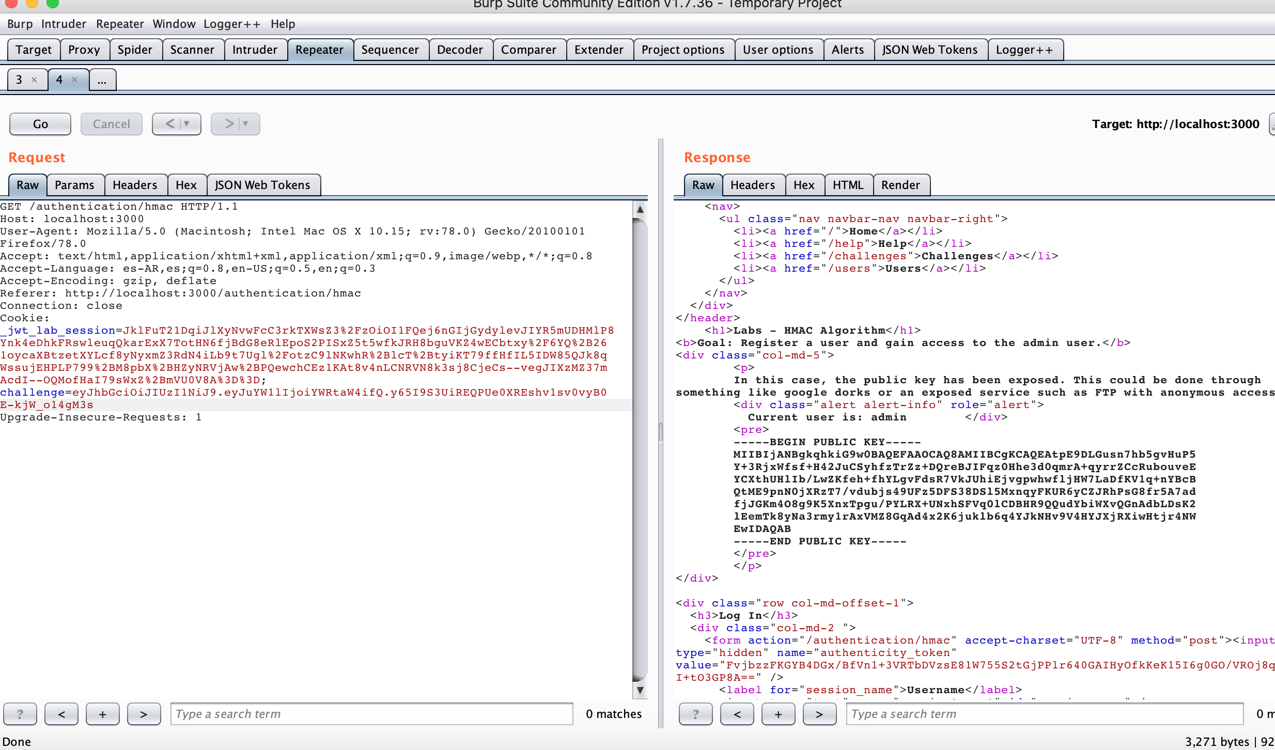Switch to the Sequencer tab
The height and width of the screenshot is (750, 1275).
coord(390,50)
